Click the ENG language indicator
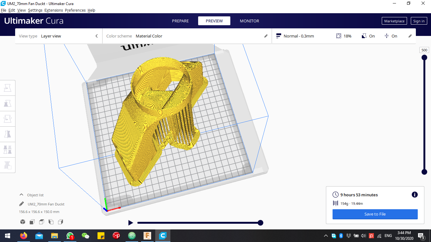Screen dimensions: 431x242 pos(388,236)
